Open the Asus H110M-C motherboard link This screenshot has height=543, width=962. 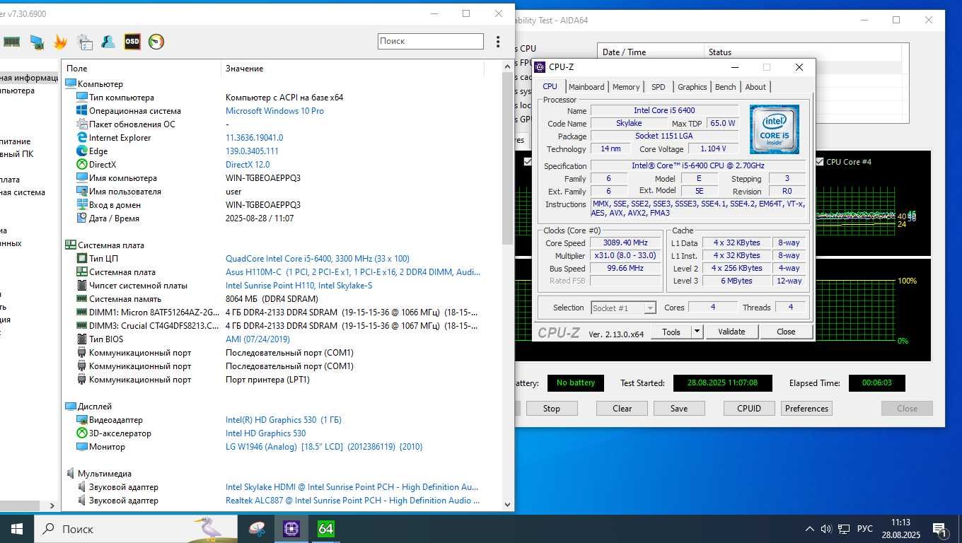(353, 272)
